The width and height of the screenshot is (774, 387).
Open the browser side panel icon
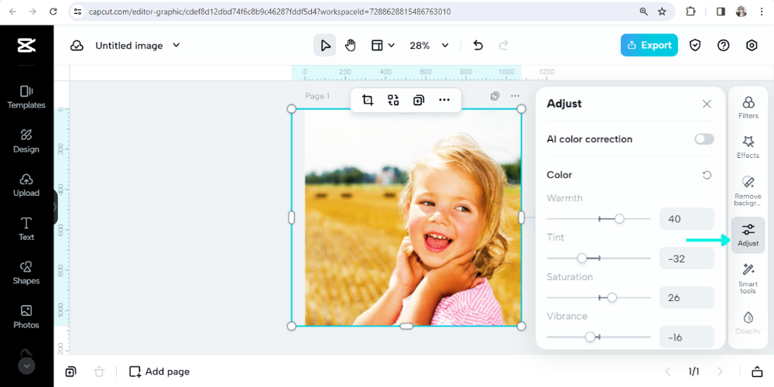click(721, 12)
